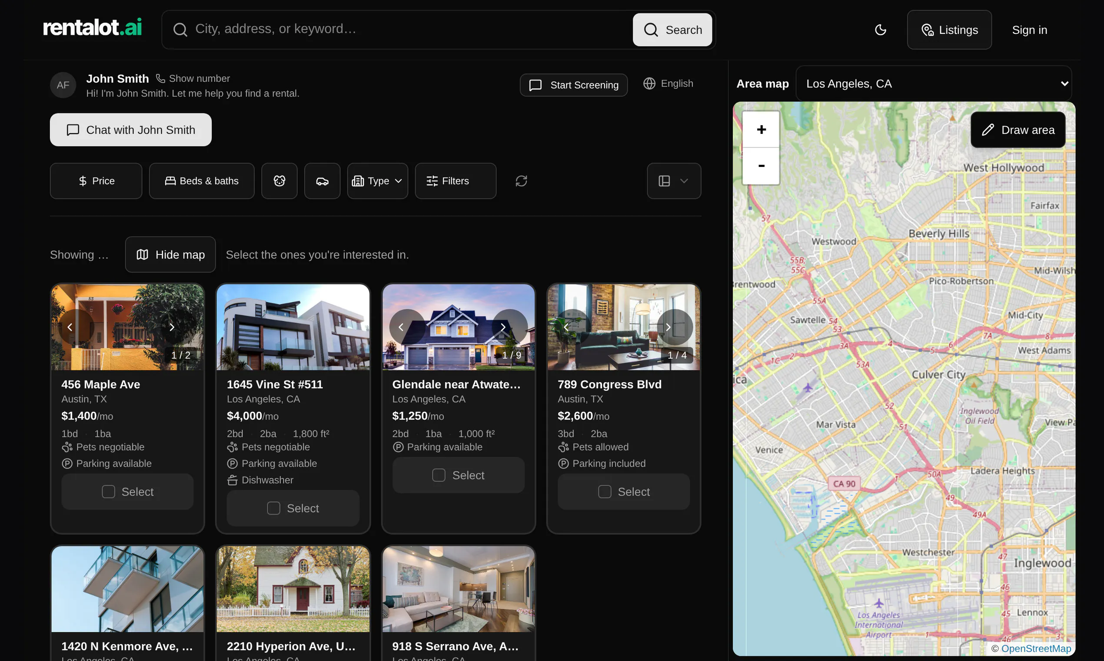Click Chat with John Smith
1104x661 pixels.
[130, 130]
